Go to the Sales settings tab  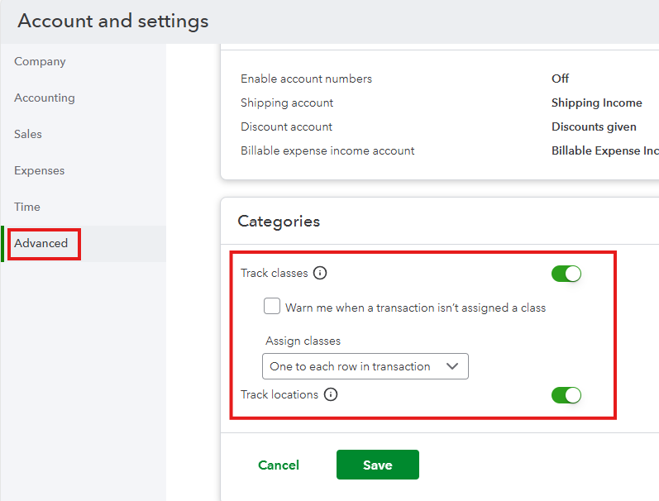tap(28, 135)
